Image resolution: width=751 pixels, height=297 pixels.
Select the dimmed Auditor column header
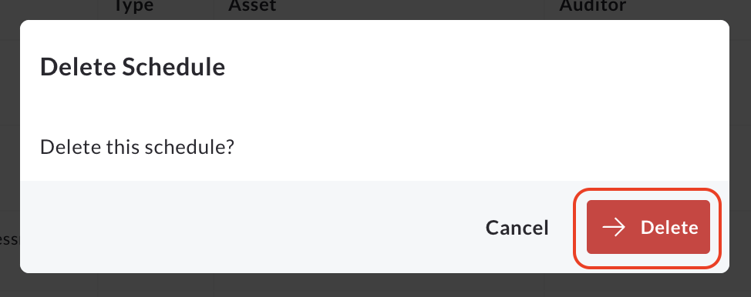(592, 5)
